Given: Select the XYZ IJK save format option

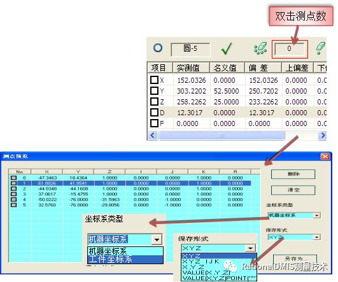Looking at the screenshot, I should click(219, 262).
